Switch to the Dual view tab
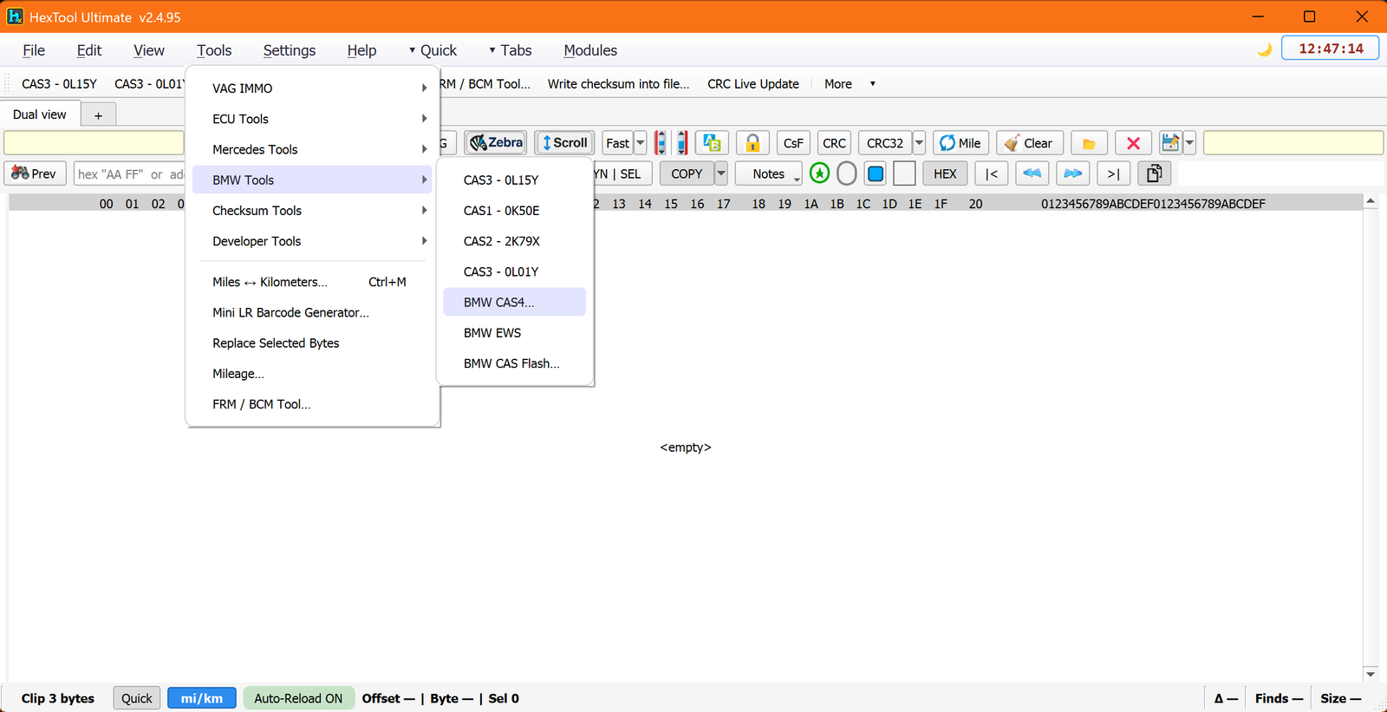 click(x=40, y=114)
